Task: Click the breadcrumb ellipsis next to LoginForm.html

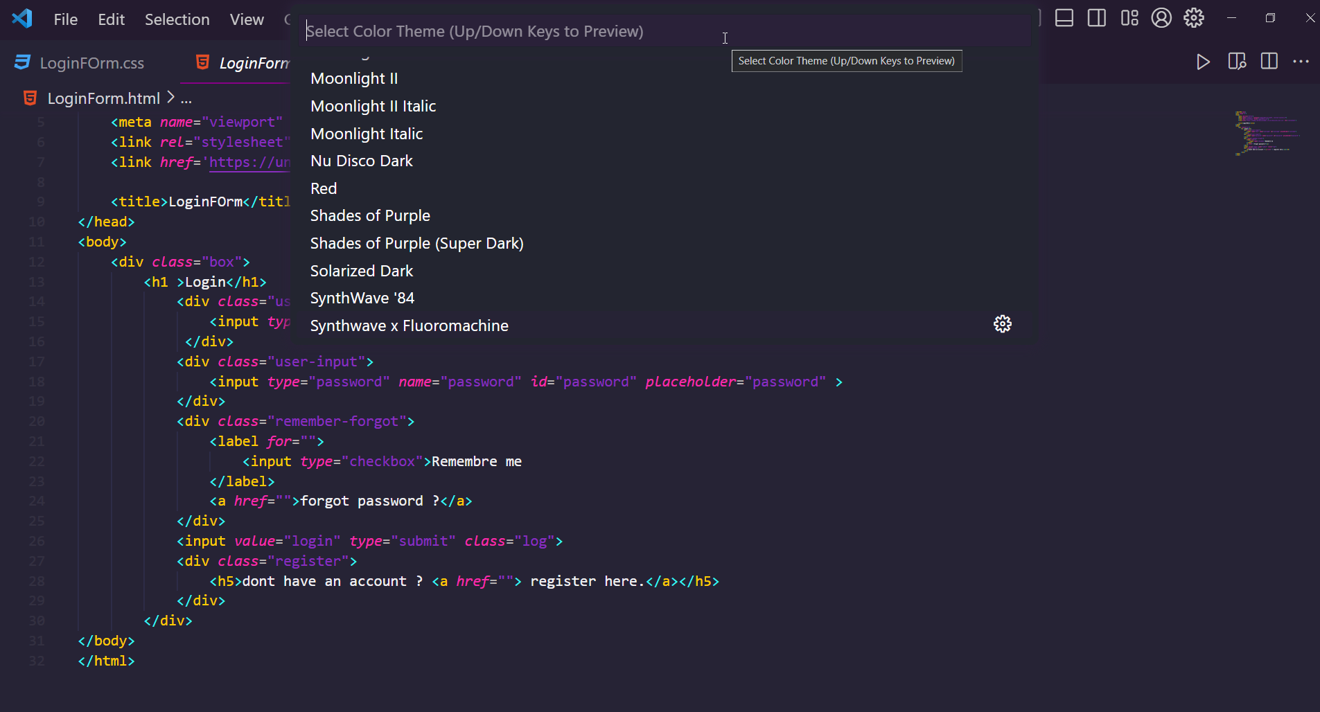Action: (186, 99)
